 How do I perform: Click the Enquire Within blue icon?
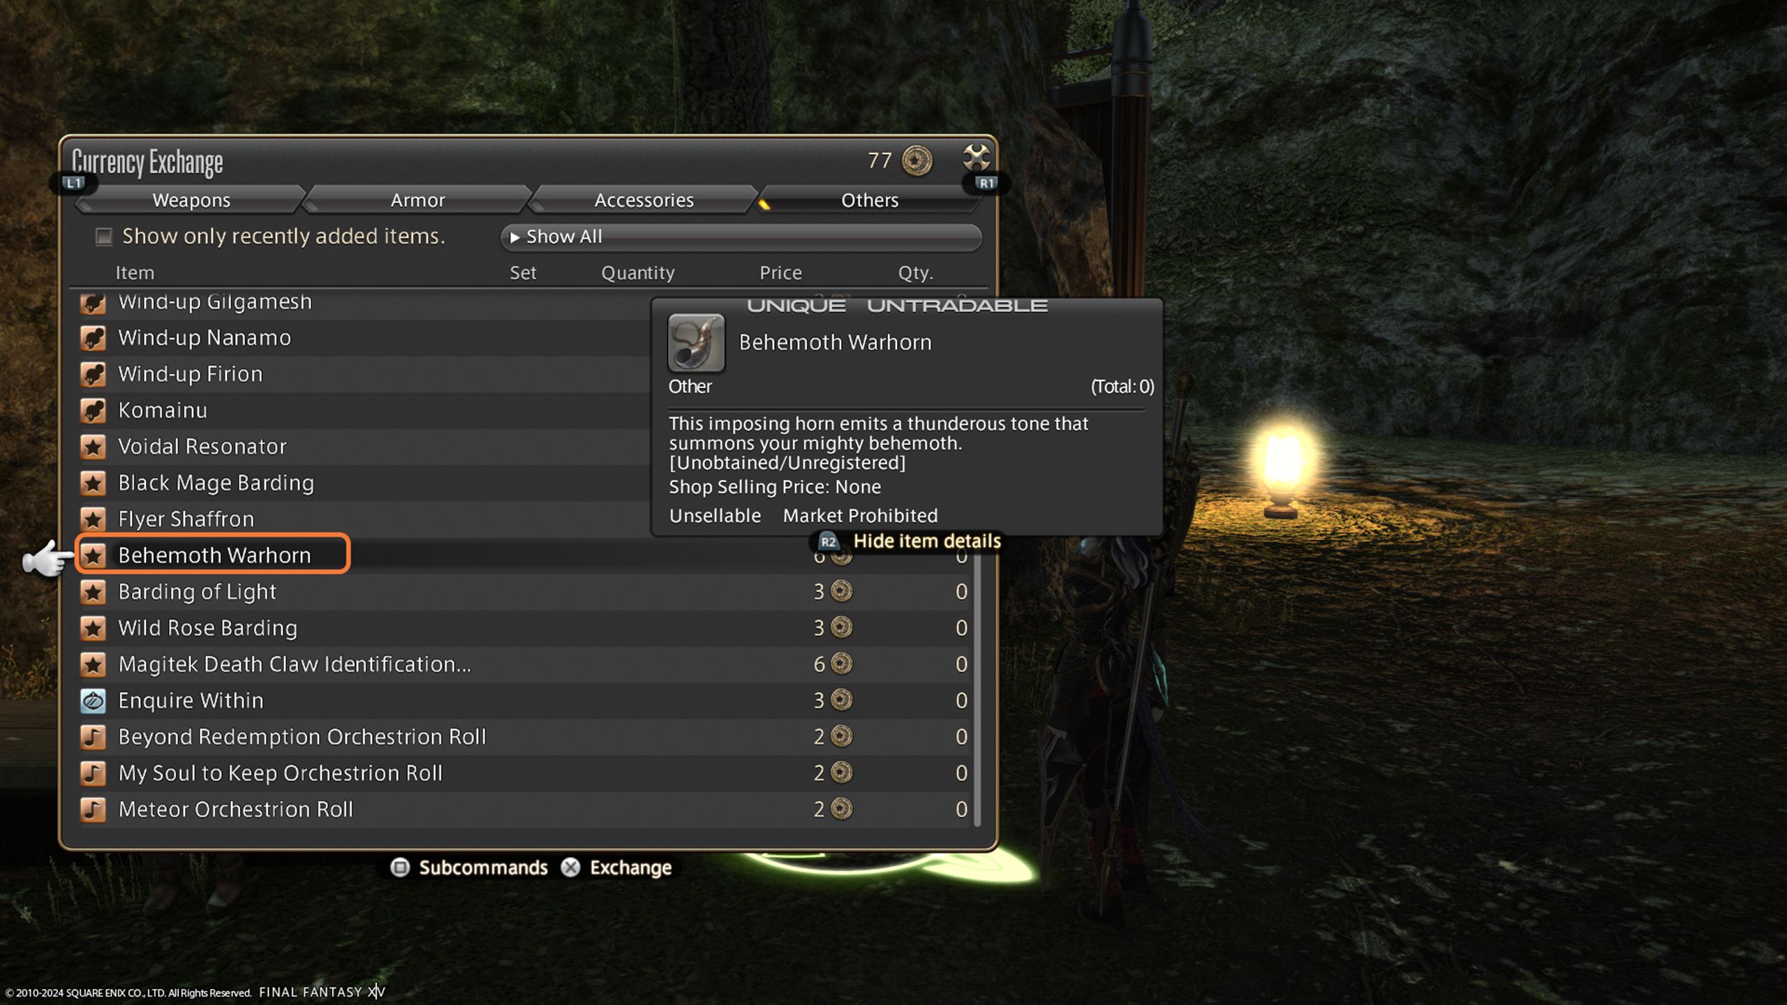pyautogui.click(x=94, y=701)
